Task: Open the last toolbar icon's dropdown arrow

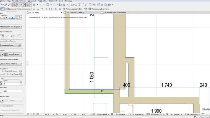Action: pos(113,5)
